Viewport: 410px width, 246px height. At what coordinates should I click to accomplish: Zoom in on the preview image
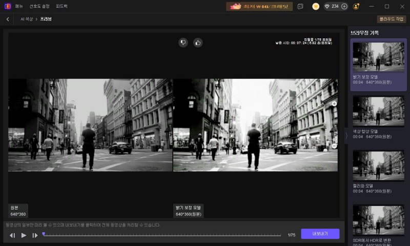pyautogui.click(x=334, y=104)
